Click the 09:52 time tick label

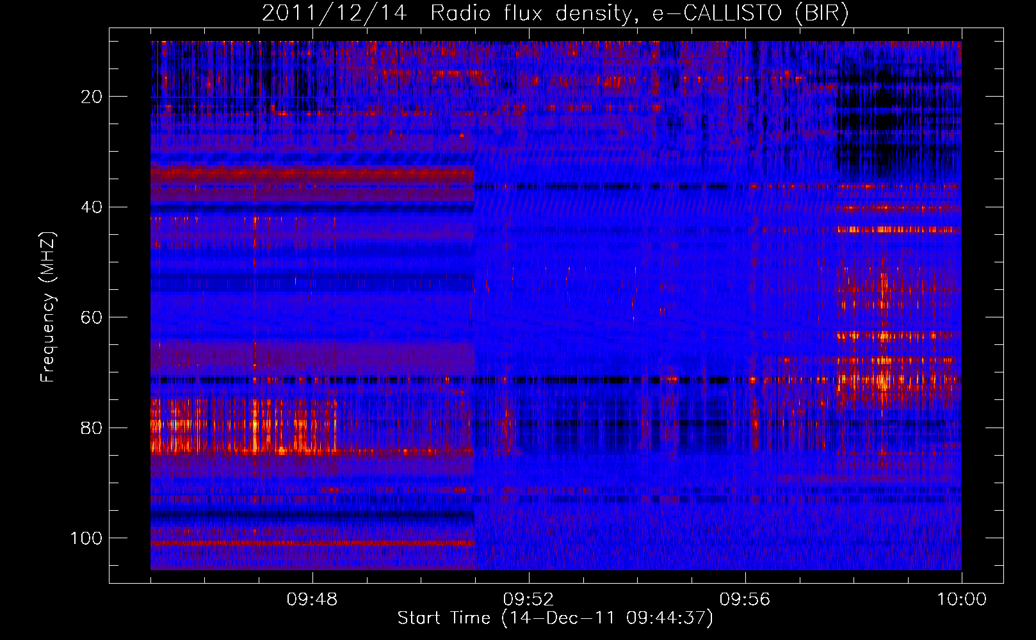529,600
